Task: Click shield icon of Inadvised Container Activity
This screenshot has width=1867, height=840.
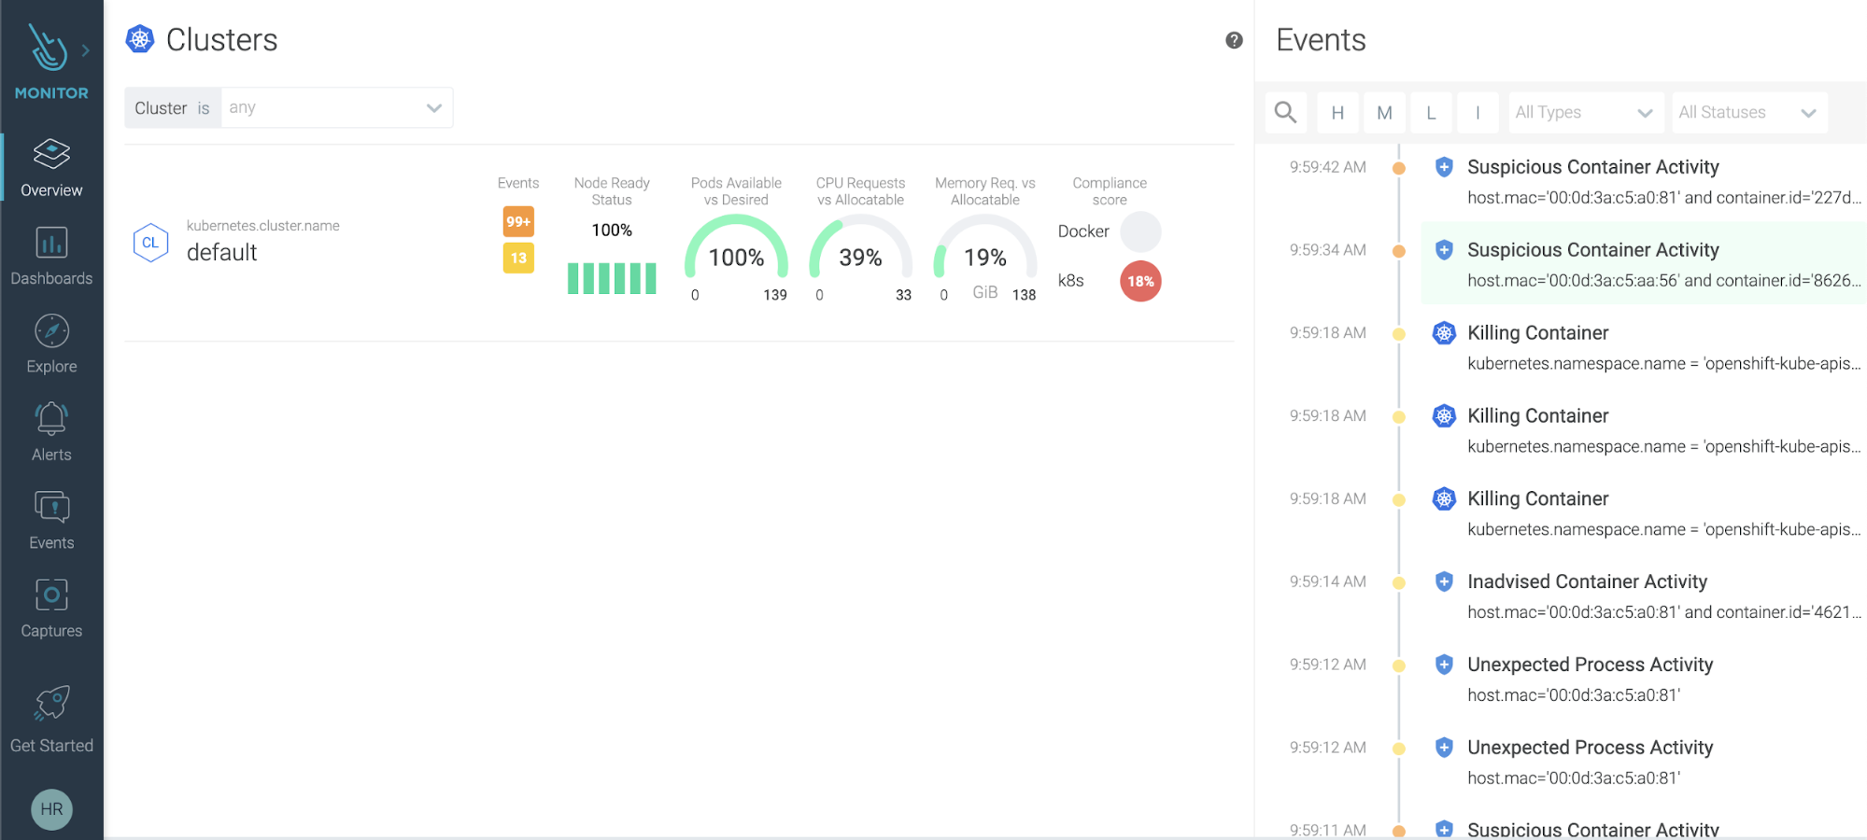Action: pos(1444,581)
